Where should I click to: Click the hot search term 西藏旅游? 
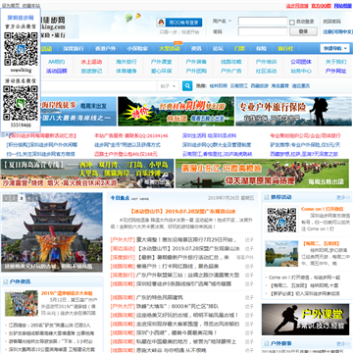point(259,86)
